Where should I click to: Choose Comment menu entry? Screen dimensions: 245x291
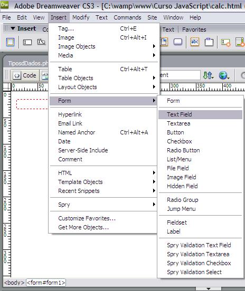(x=103, y=159)
